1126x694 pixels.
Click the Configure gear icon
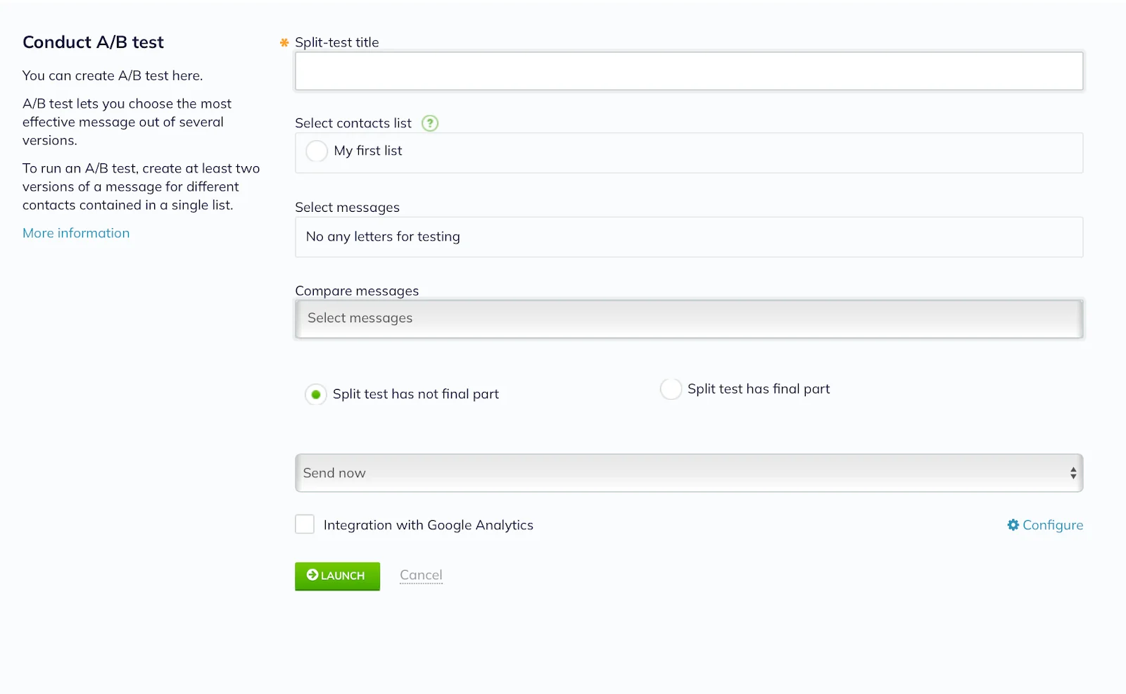point(1013,525)
